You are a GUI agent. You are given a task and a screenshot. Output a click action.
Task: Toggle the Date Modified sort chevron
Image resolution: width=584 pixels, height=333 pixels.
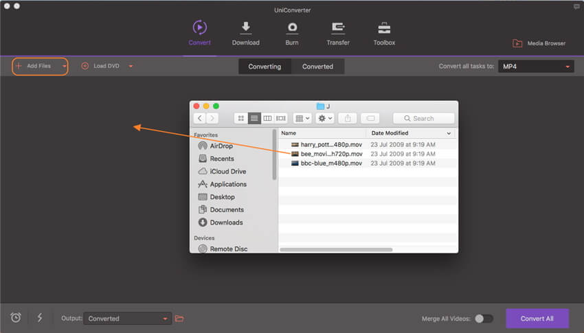click(449, 133)
